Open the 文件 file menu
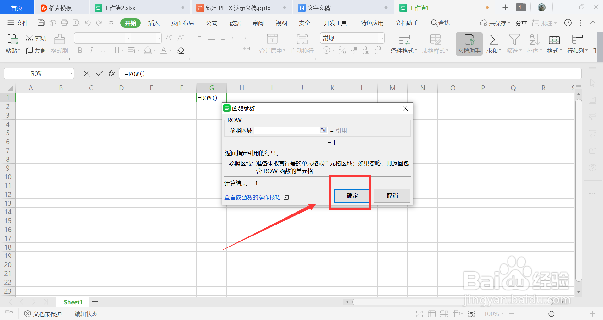 (18, 23)
